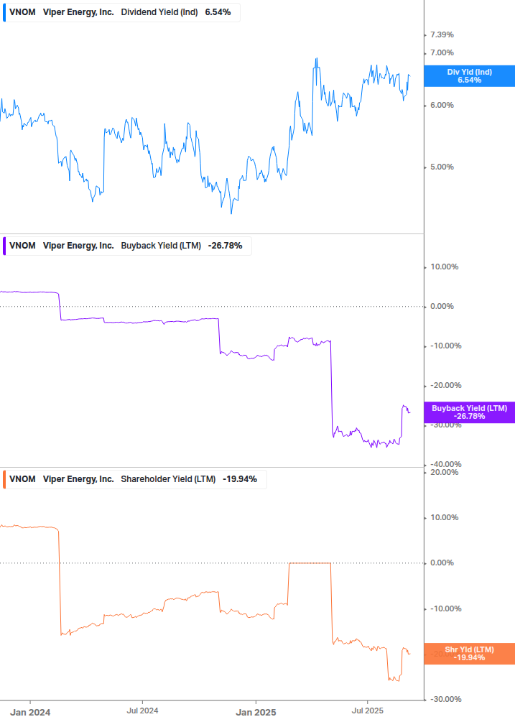Image resolution: width=515 pixels, height=722 pixels.
Task: Click the 0.00% axis label on buyback chart
Action: click(442, 307)
